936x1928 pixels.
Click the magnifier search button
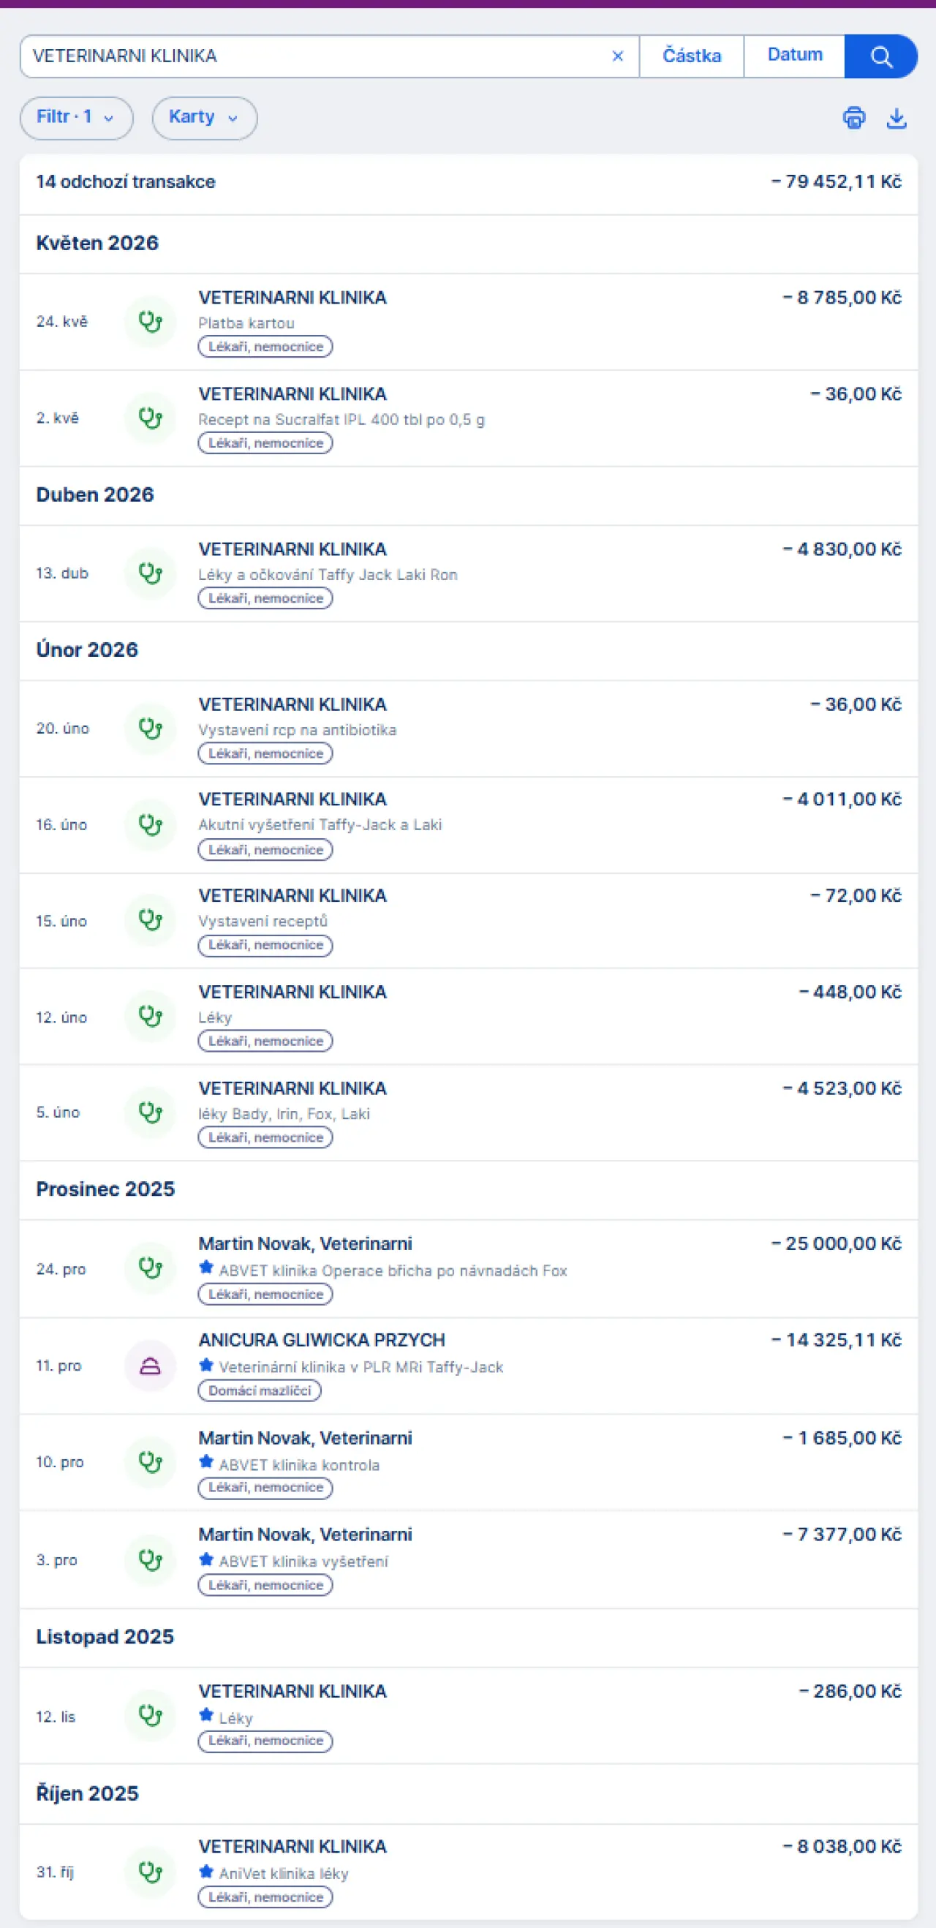click(880, 56)
